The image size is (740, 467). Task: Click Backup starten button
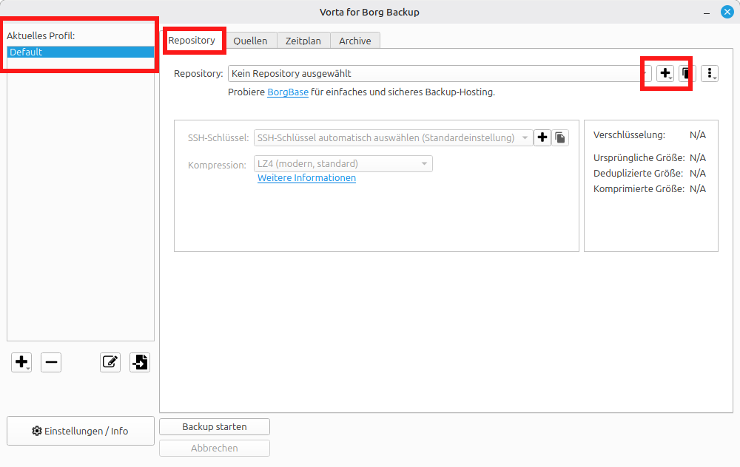point(215,426)
